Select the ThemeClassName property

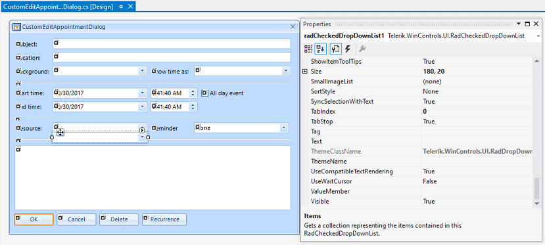(336, 152)
